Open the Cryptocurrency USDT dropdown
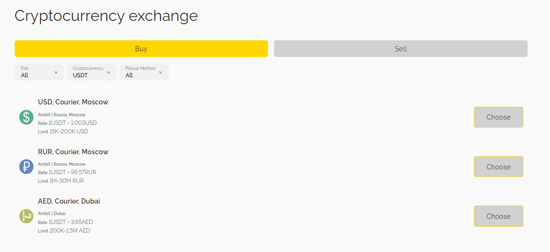This screenshot has width=550, height=252. (91, 72)
